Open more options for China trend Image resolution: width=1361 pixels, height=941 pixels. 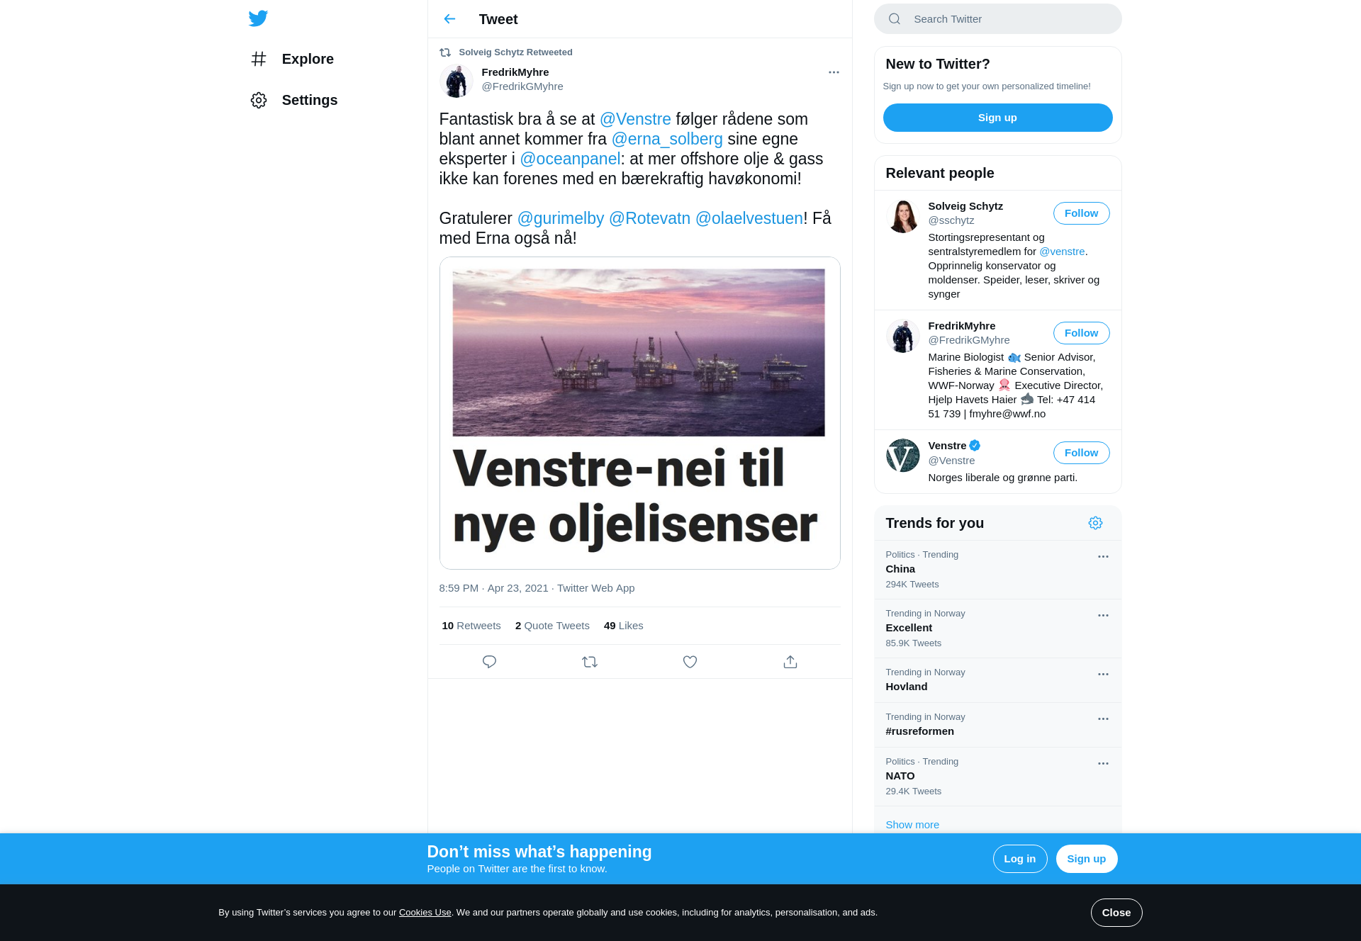pyautogui.click(x=1103, y=557)
